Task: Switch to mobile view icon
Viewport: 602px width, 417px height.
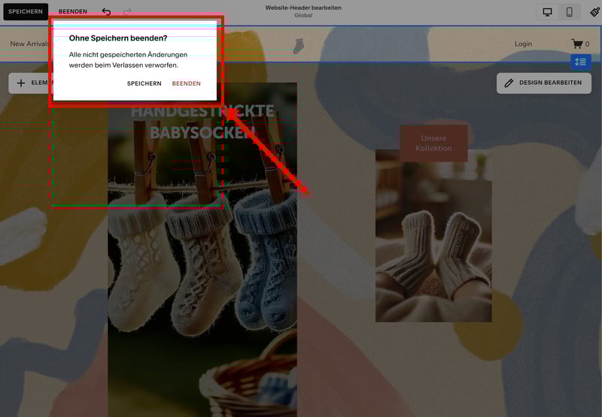Action: tap(570, 12)
